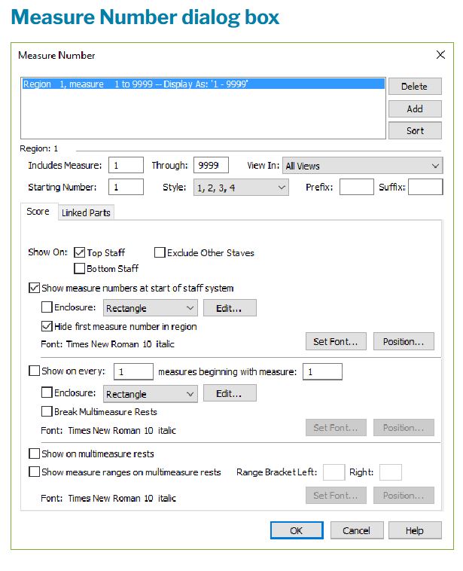Enable Show on multimeasure rests

pos(34,454)
